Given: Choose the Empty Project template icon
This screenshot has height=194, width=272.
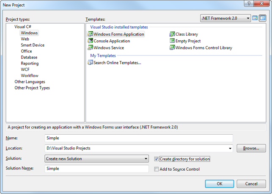Looking at the screenshot, I should [172, 41].
